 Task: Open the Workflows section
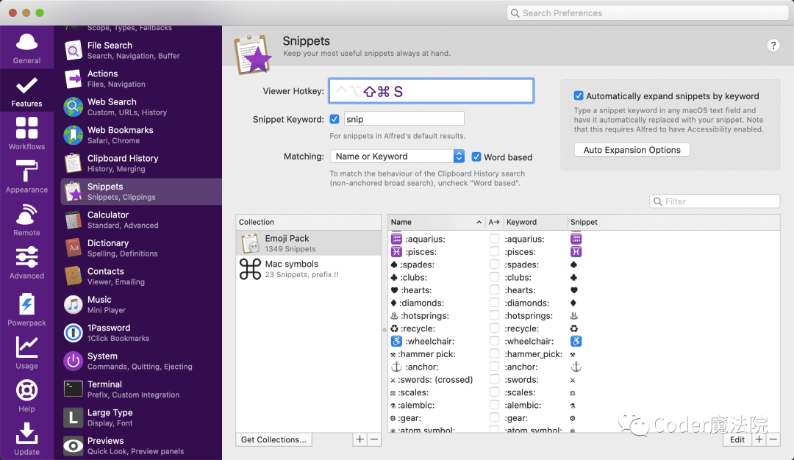(27, 134)
